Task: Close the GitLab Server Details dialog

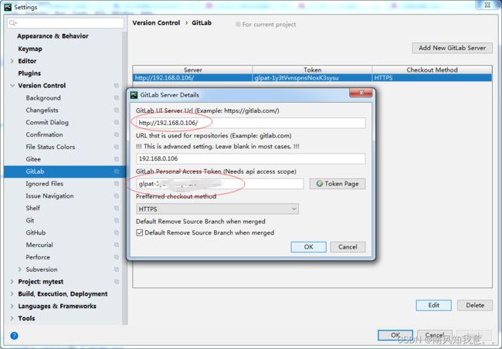Action: (361, 93)
